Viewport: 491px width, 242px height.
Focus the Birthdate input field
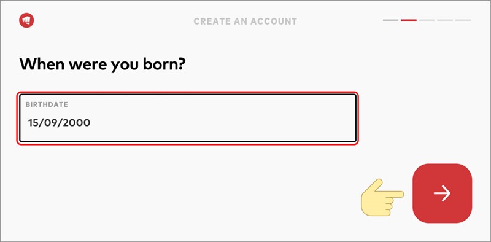point(188,118)
